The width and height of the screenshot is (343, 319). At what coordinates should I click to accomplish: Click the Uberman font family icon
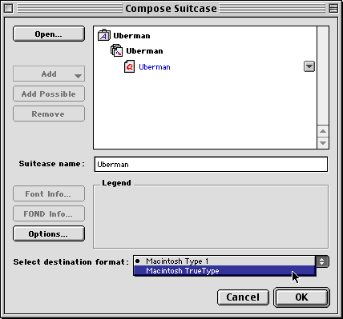pos(116,50)
